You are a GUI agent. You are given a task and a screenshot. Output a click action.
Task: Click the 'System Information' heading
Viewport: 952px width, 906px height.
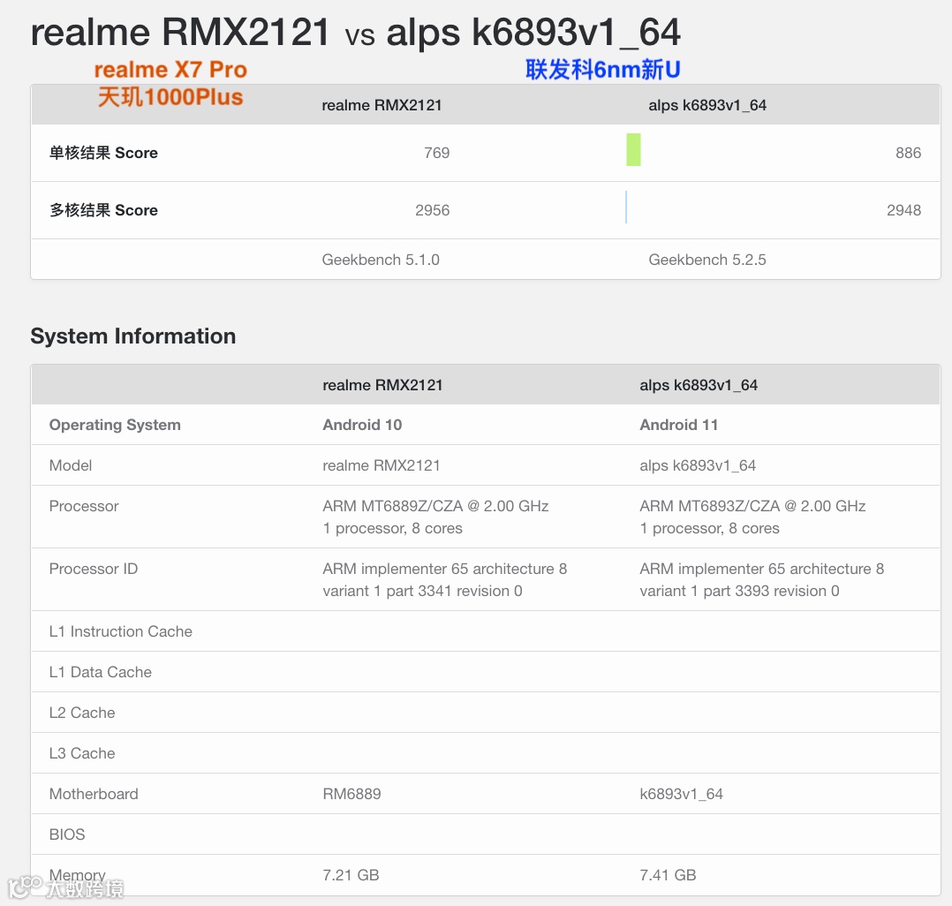point(133,336)
